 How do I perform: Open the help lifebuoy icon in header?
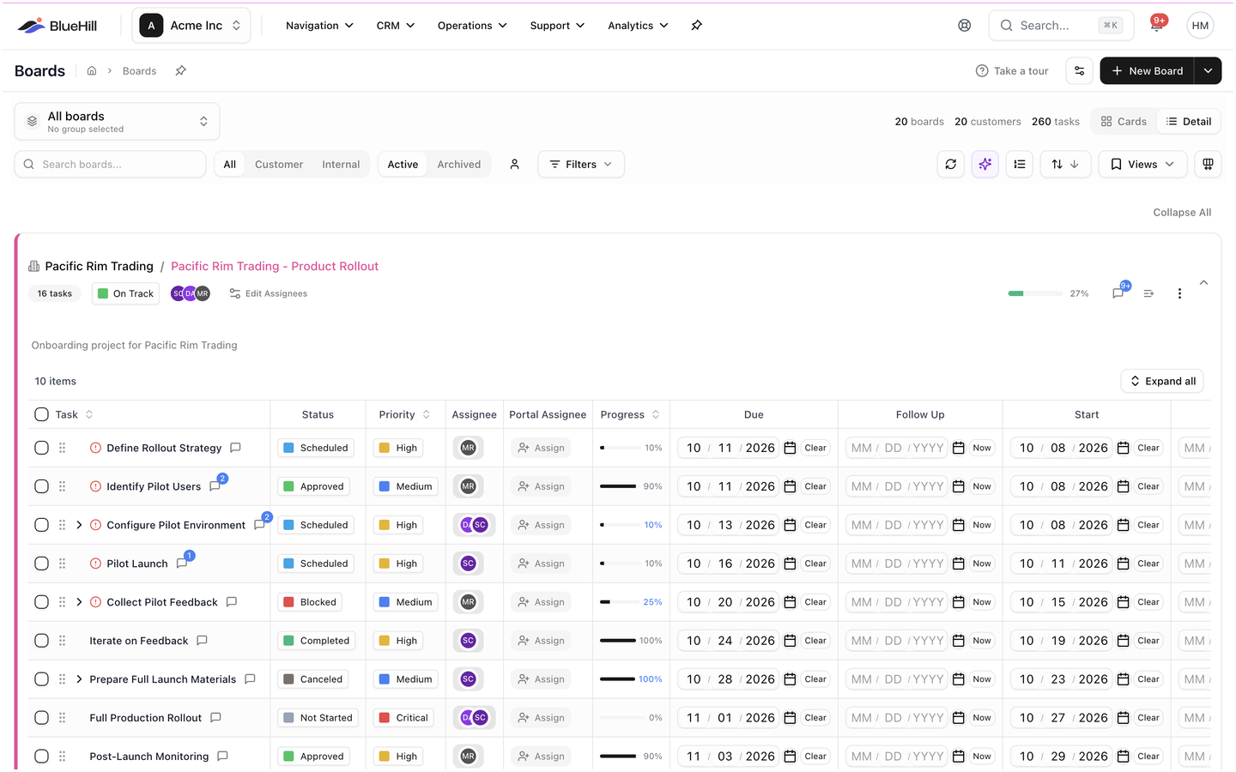(965, 26)
